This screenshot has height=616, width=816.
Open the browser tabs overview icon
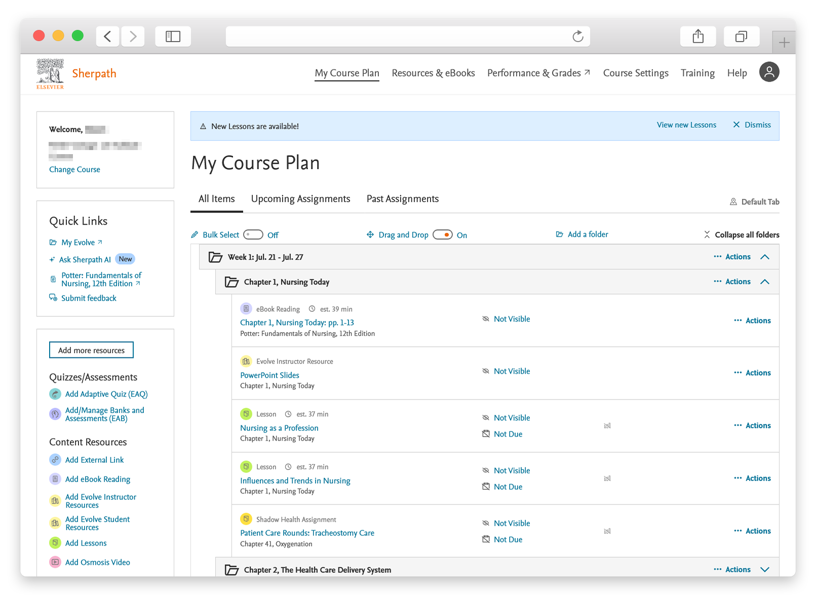tap(741, 37)
